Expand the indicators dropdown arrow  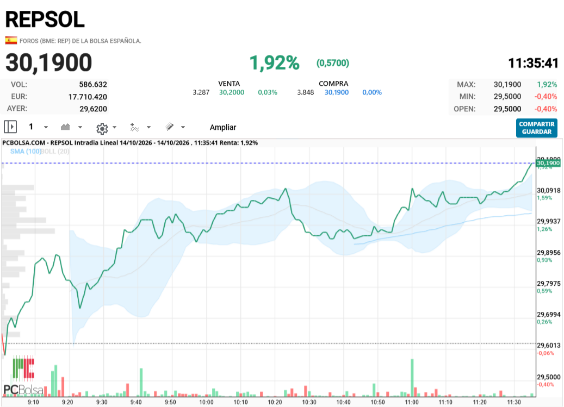coord(148,127)
